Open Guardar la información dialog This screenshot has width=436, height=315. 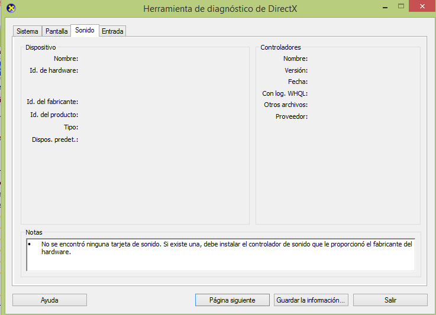click(x=311, y=300)
